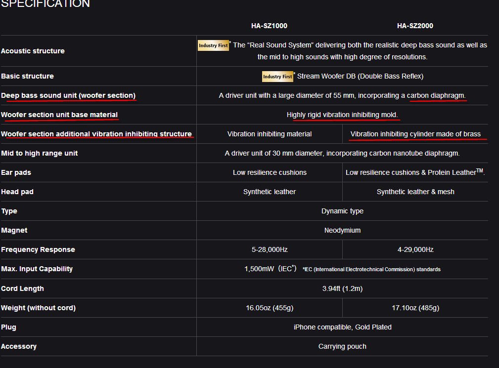
Task: Click the Vibration inhibiting material cell
Action: (269, 134)
